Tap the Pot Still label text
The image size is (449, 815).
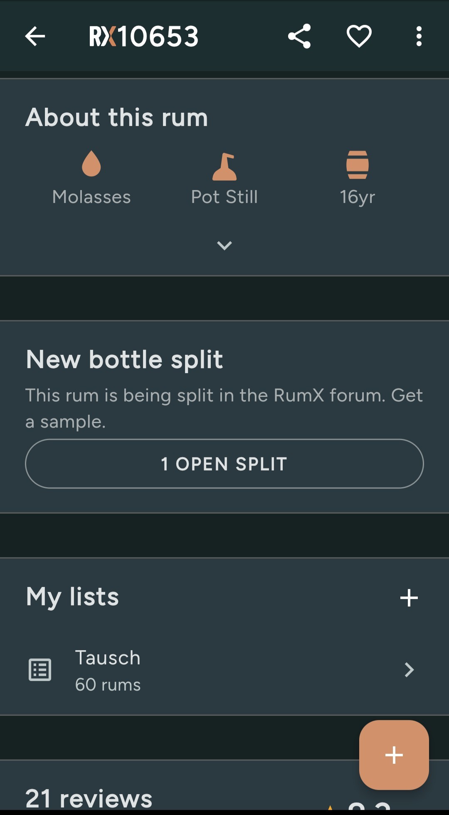(224, 197)
